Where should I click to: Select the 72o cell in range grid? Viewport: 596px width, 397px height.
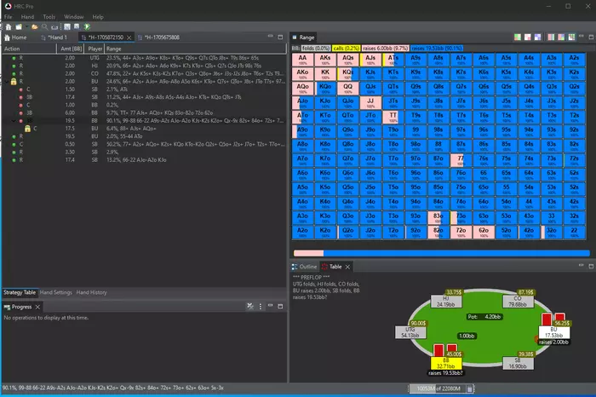461,232
